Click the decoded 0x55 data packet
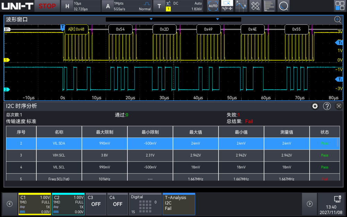Image resolution: width=347 pixels, height=217 pixels. [x=296, y=29]
